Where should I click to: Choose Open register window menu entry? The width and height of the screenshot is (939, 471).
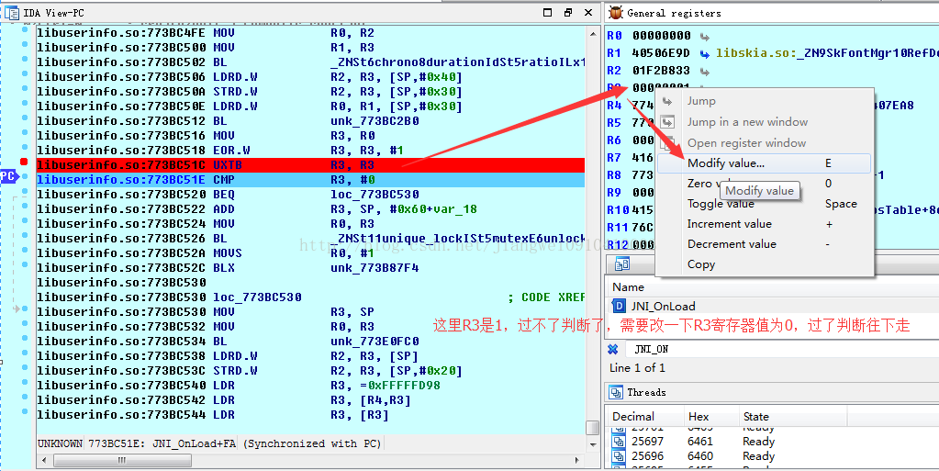click(x=747, y=143)
